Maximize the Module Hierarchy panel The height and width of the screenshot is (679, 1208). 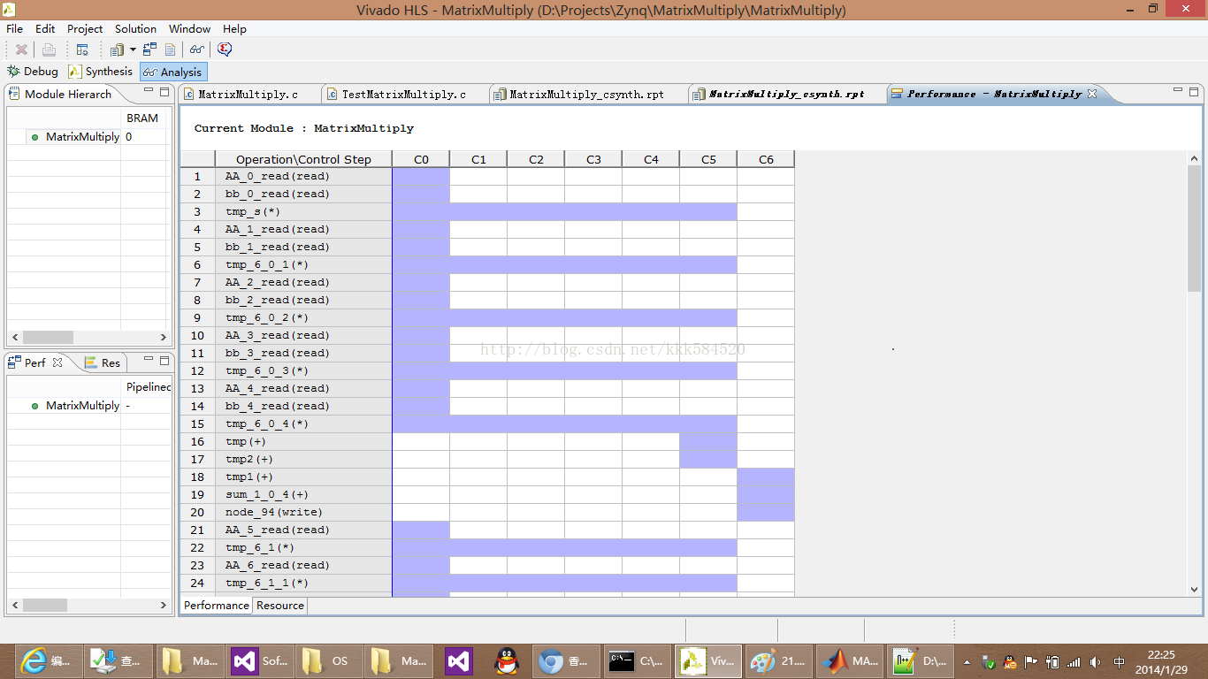164,91
